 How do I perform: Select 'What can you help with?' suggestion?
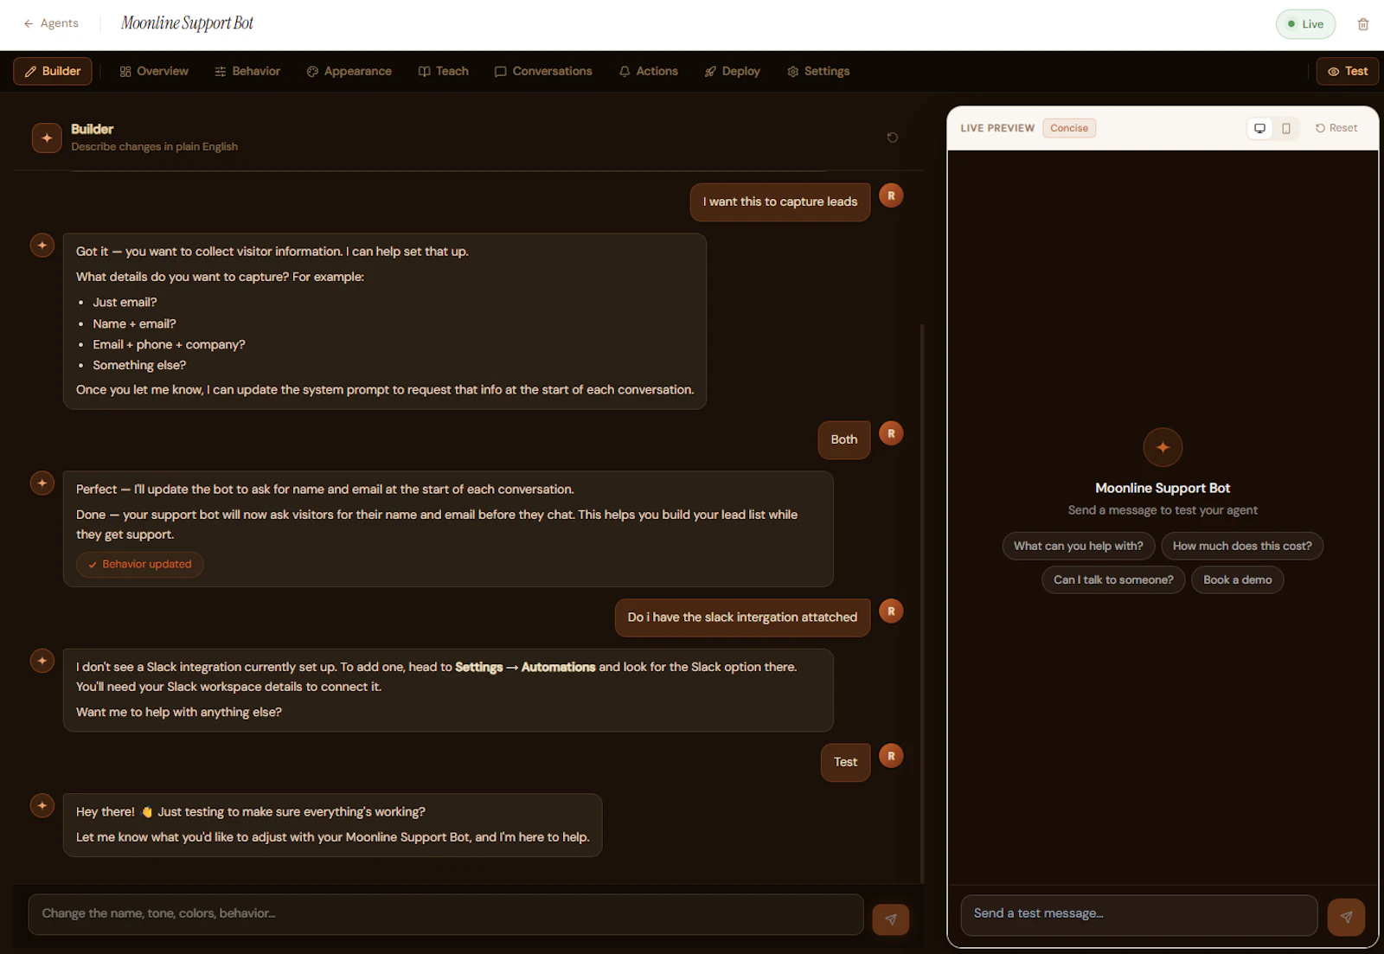pos(1079,546)
